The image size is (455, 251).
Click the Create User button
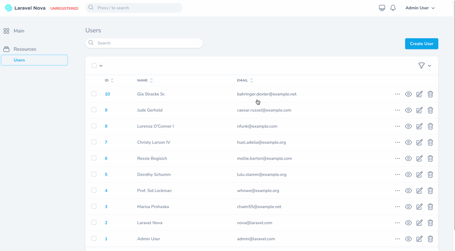(422, 44)
